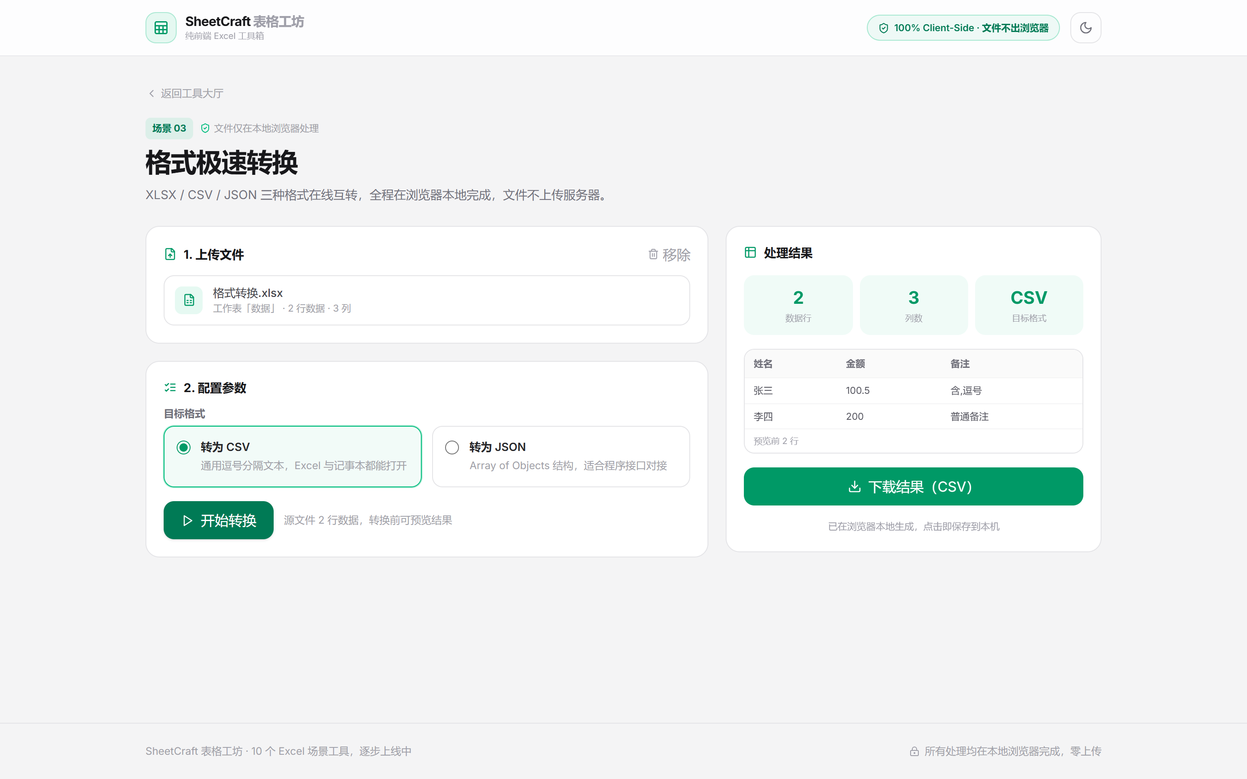Click the shield icon before 文件仅在本地浏览器处理
The width and height of the screenshot is (1247, 779).
pyautogui.click(x=205, y=128)
